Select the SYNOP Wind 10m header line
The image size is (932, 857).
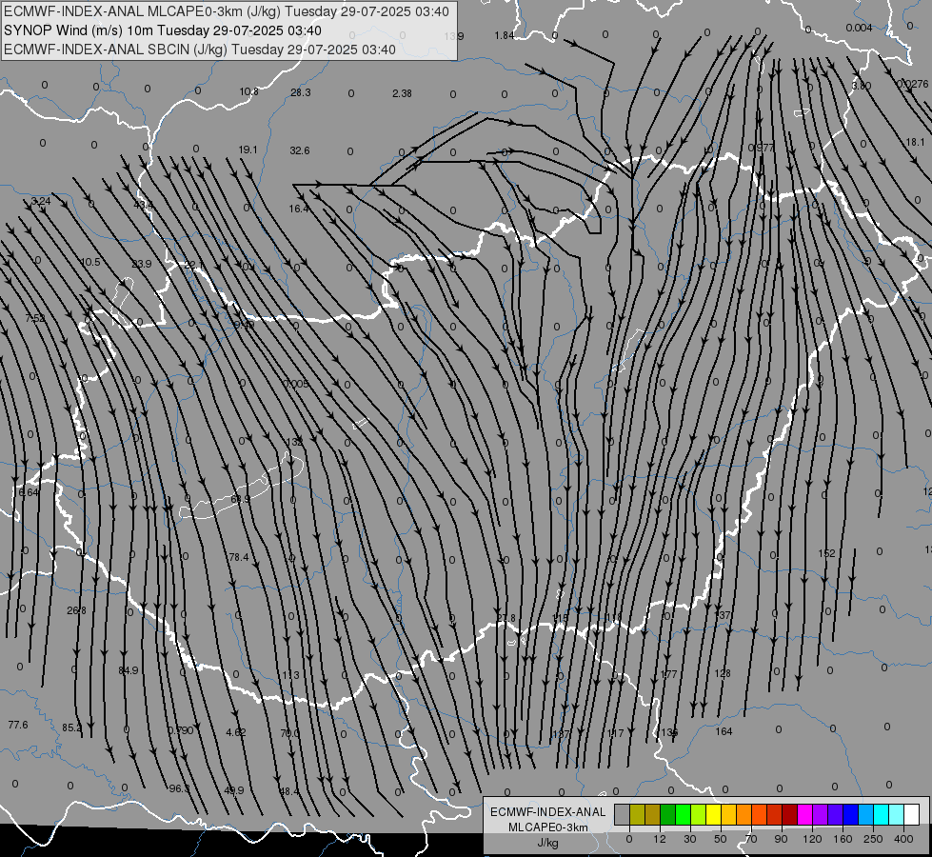tap(162, 30)
